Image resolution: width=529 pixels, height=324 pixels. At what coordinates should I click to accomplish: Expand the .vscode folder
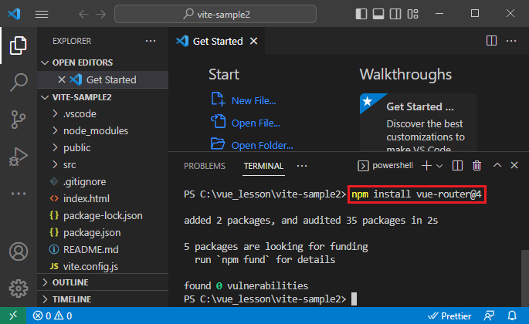103,114
